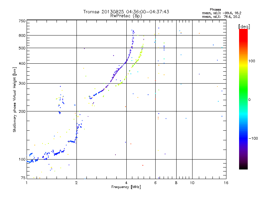The image size is (266, 199).
Task: Click y-axis tick label '75'
Action: point(23,178)
